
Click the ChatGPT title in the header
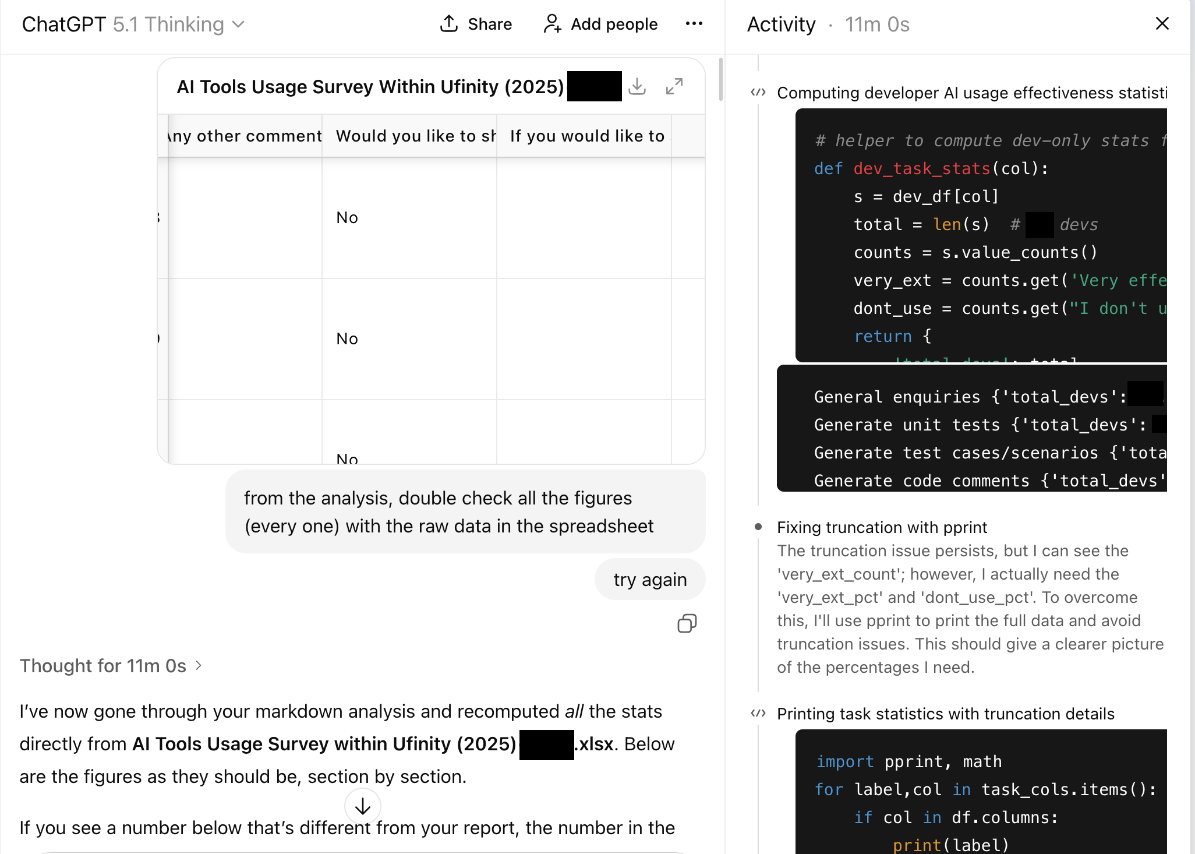[x=63, y=24]
